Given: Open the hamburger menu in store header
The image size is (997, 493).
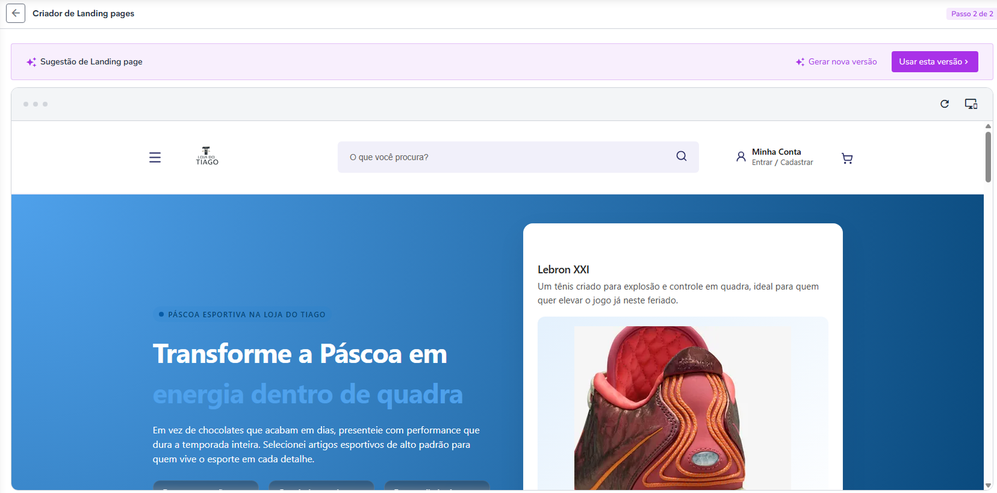Looking at the screenshot, I should point(155,157).
